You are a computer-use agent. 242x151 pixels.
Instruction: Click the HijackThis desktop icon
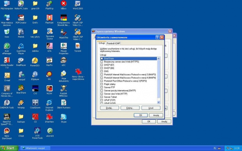(x=64, y=34)
